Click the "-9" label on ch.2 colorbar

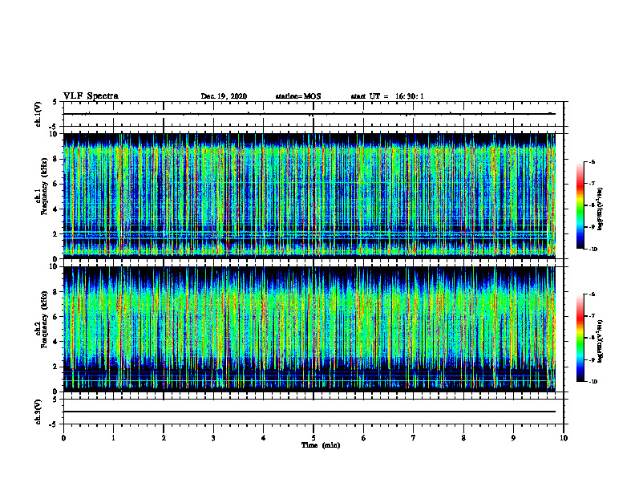click(x=592, y=359)
